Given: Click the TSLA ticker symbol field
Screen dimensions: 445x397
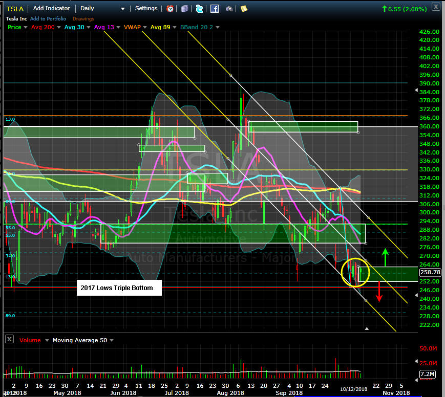Looking at the screenshot, I should pos(15,9).
